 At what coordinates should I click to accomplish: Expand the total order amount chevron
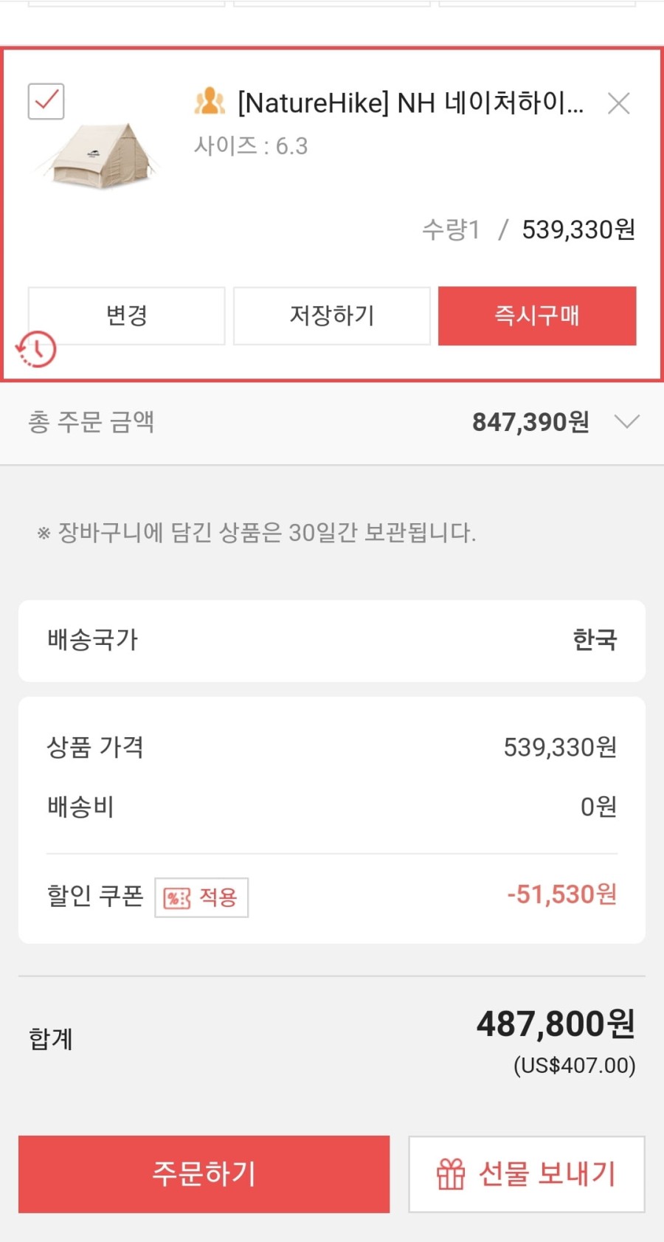[x=626, y=421]
